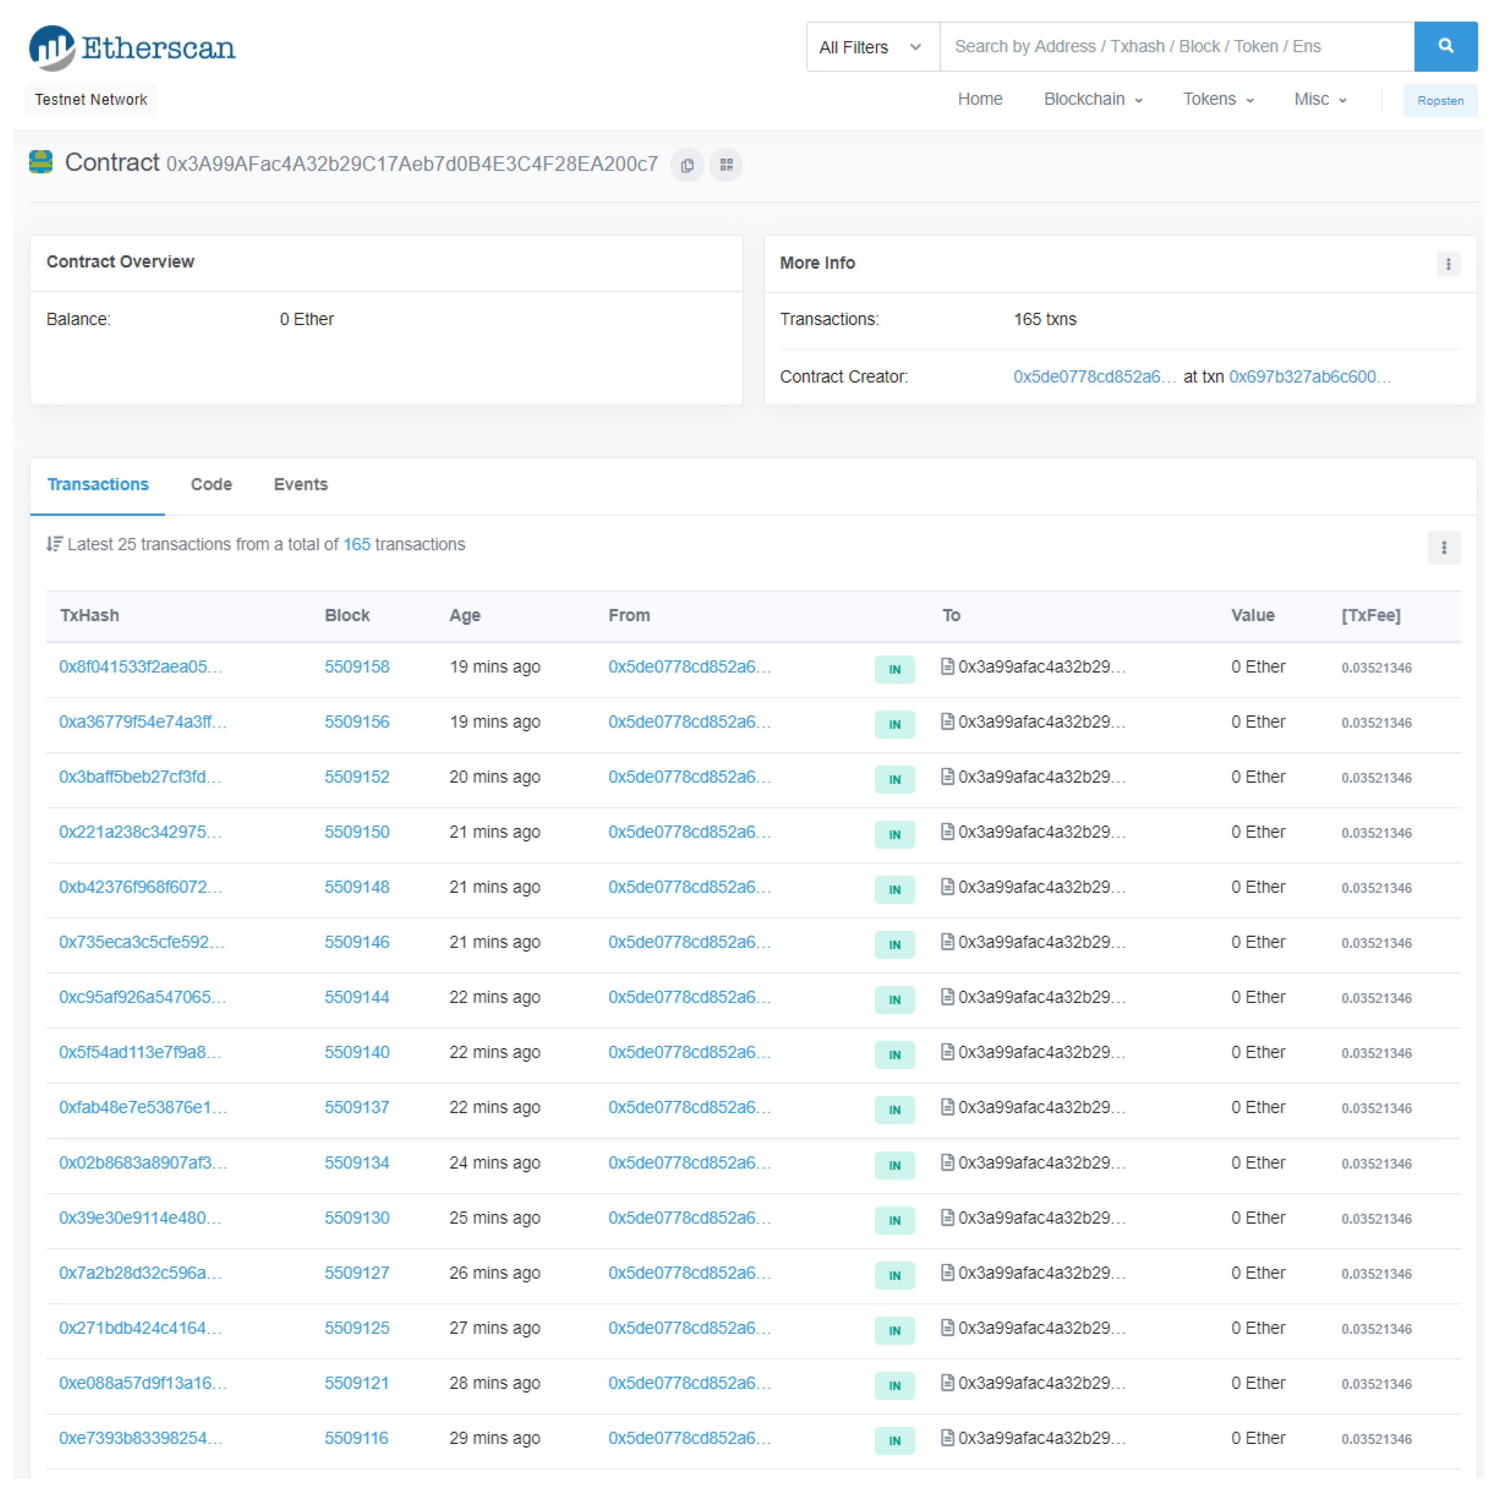Open More Info three-dot options menu

(1448, 264)
